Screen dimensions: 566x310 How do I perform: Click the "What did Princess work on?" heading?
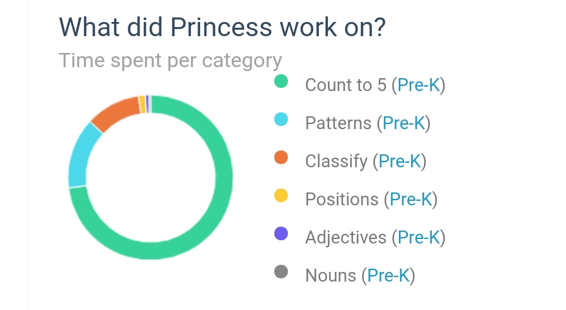(222, 28)
